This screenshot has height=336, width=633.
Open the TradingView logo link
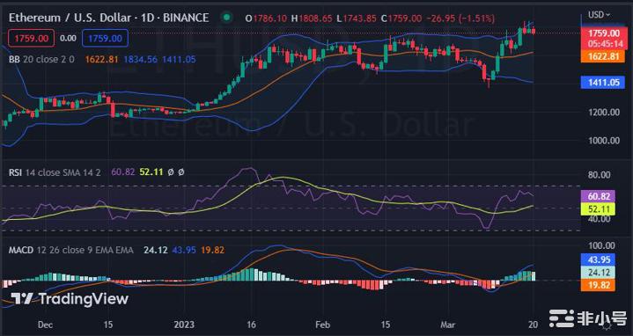(x=70, y=299)
